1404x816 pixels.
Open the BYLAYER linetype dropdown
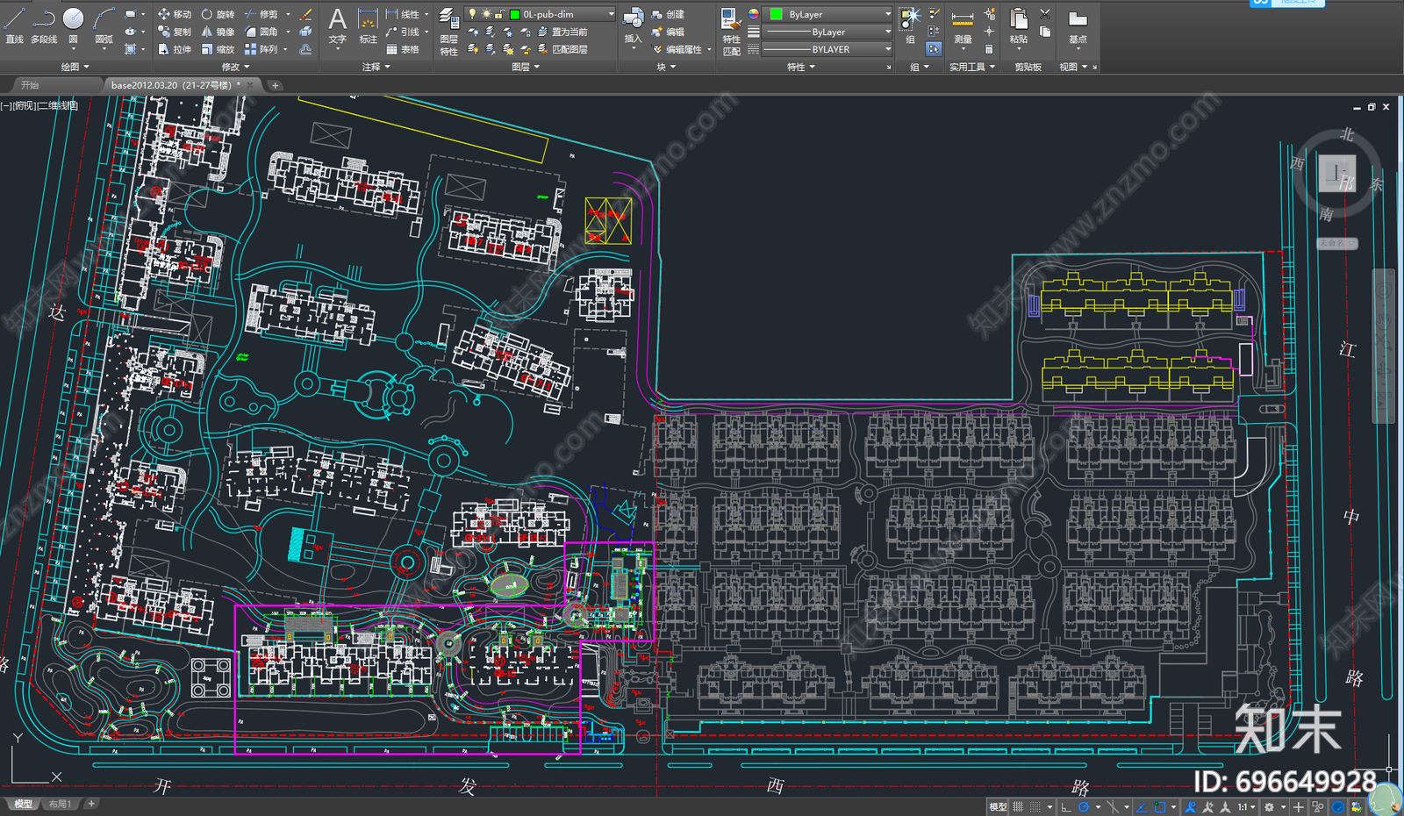coord(887,49)
